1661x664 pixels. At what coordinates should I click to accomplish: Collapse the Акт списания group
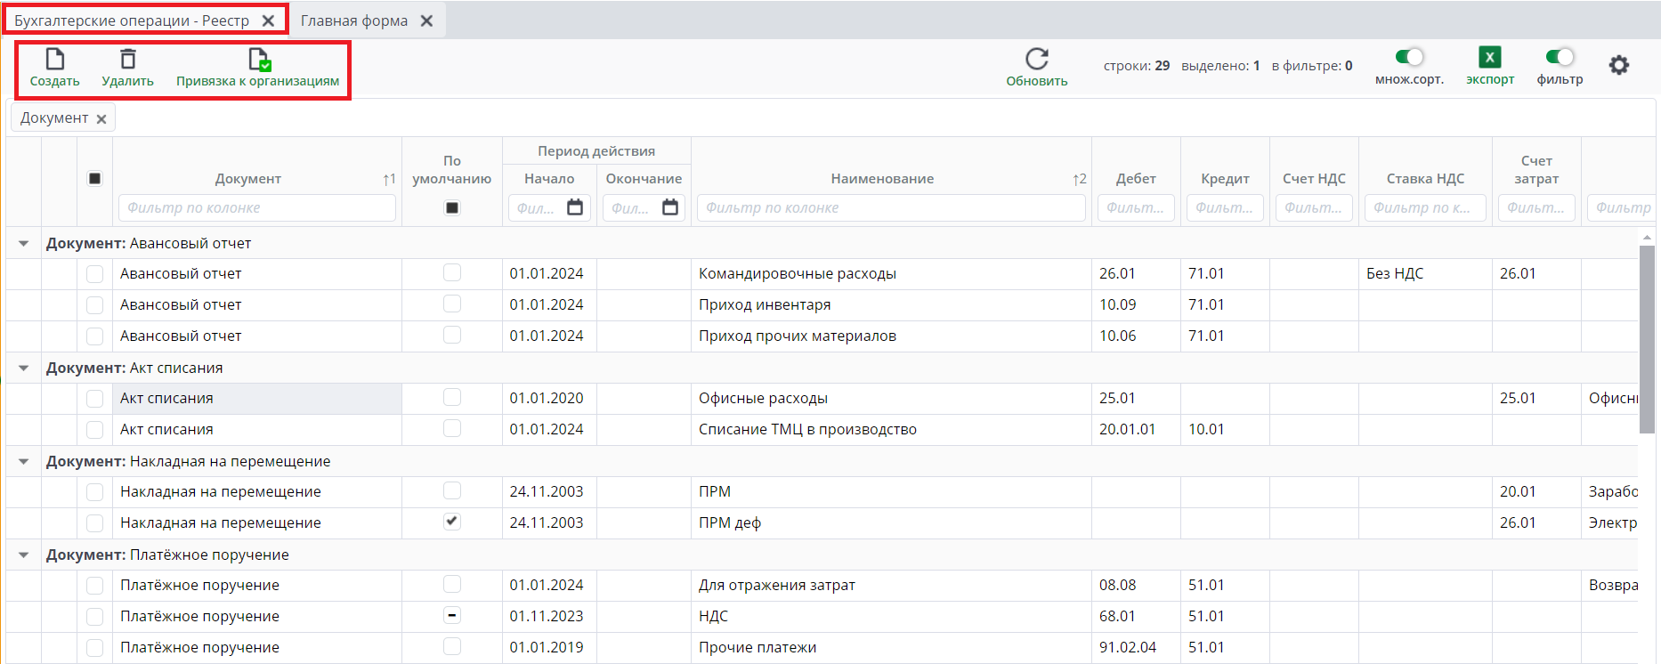(24, 368)
